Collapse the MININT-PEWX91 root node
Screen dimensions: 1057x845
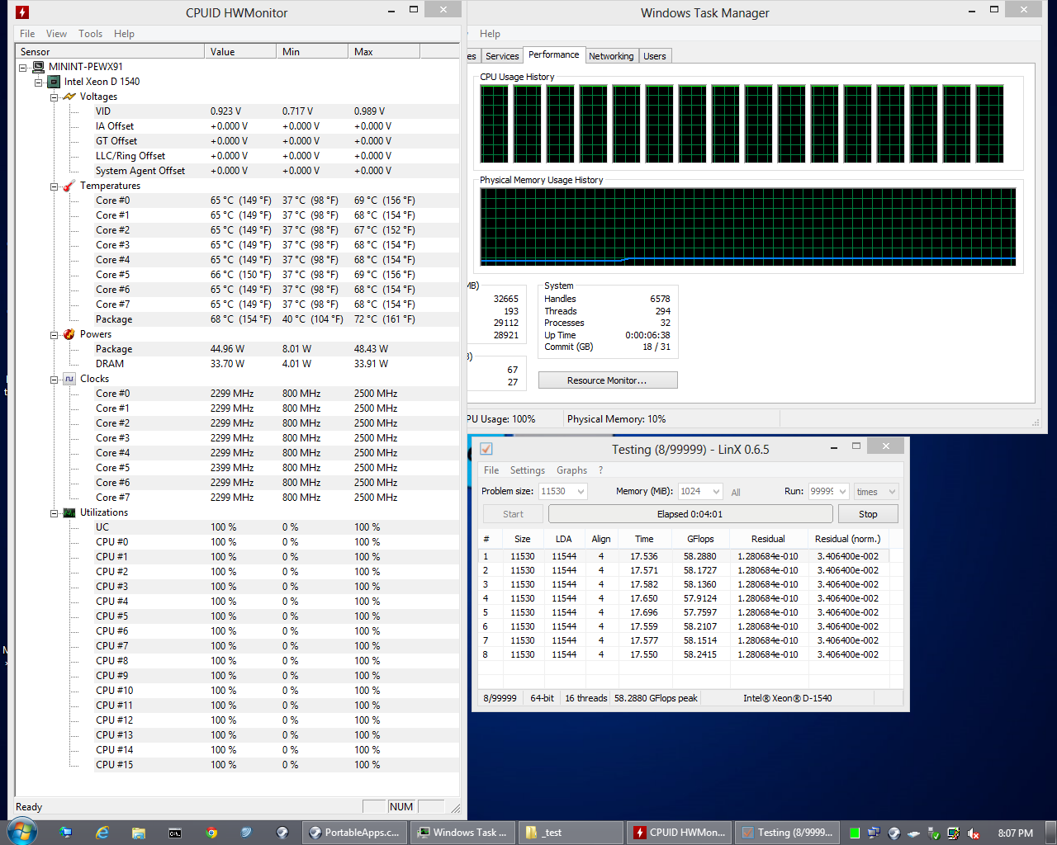23,67
